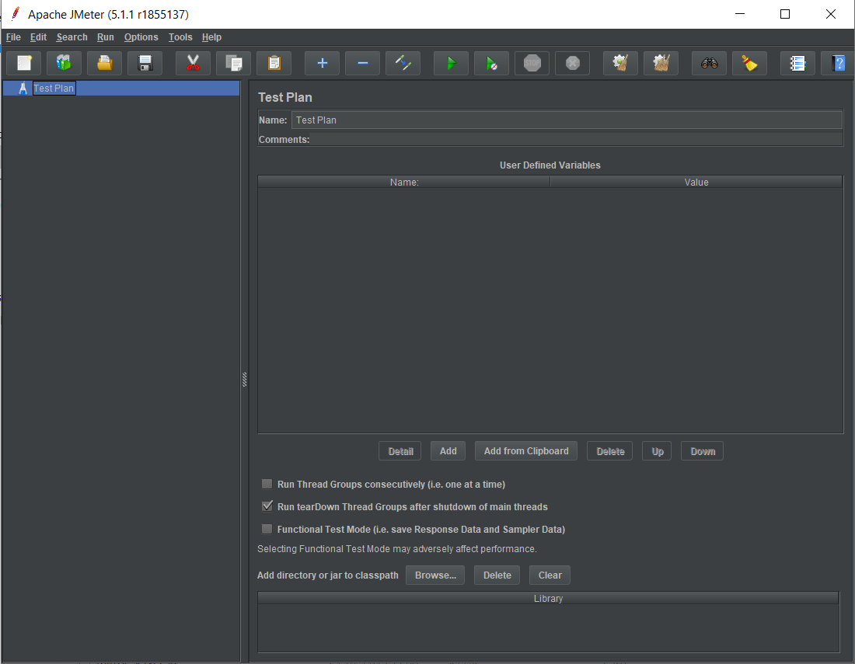Screen dimensions: 855x664
Task: Click the Cut scissors icon
Action: pos(193,63)
